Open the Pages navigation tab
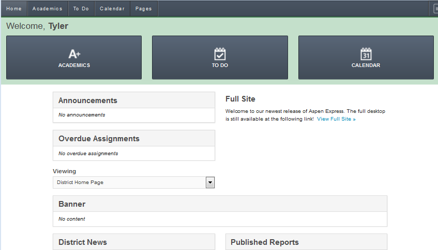 (x=144, y=9)
